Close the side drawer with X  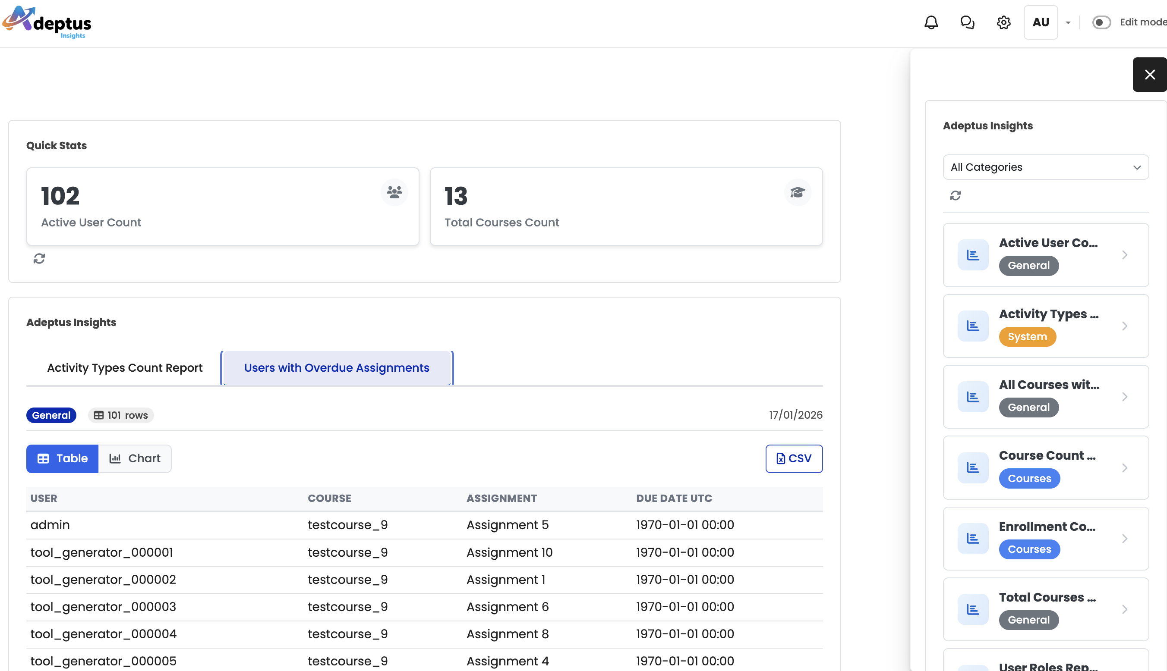pyautogui.click(x=1149, y=74)
